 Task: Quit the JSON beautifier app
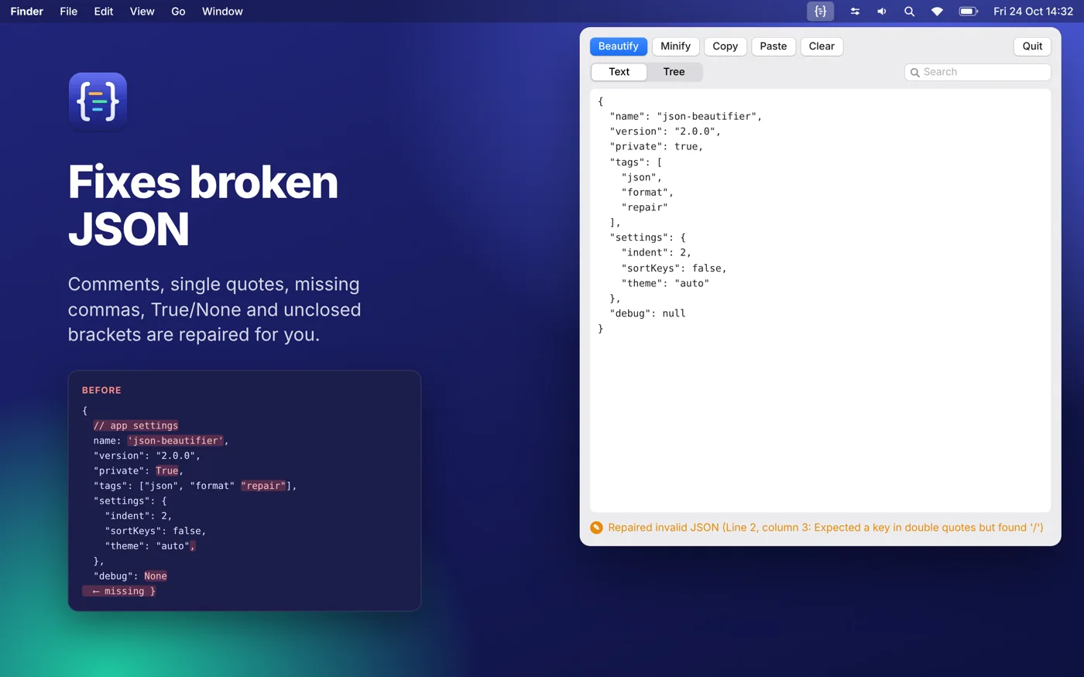click(1032, 46)
